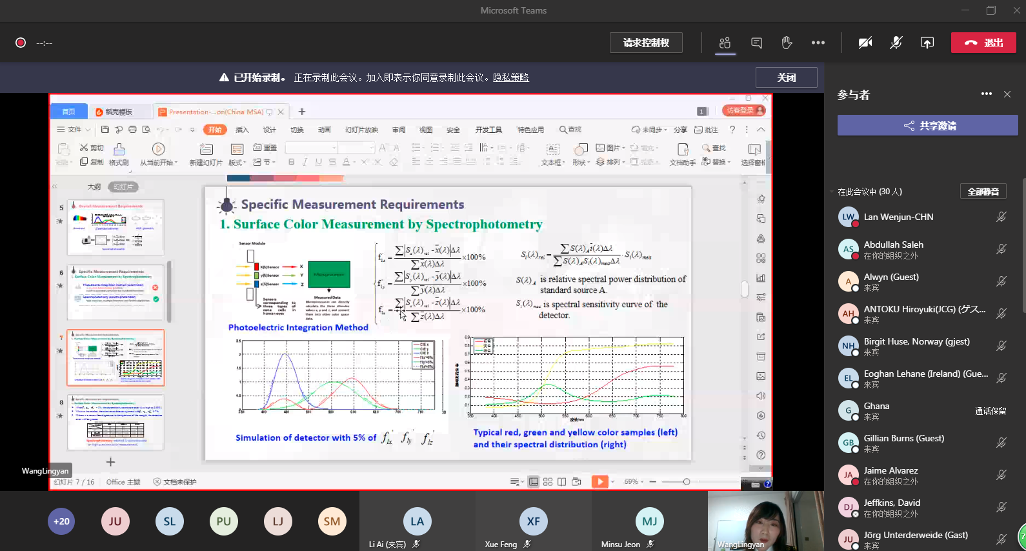Open the 设计 design ribbon tab
The height and width of the screenshot is (551, 1026).
[x=270, y=130]
